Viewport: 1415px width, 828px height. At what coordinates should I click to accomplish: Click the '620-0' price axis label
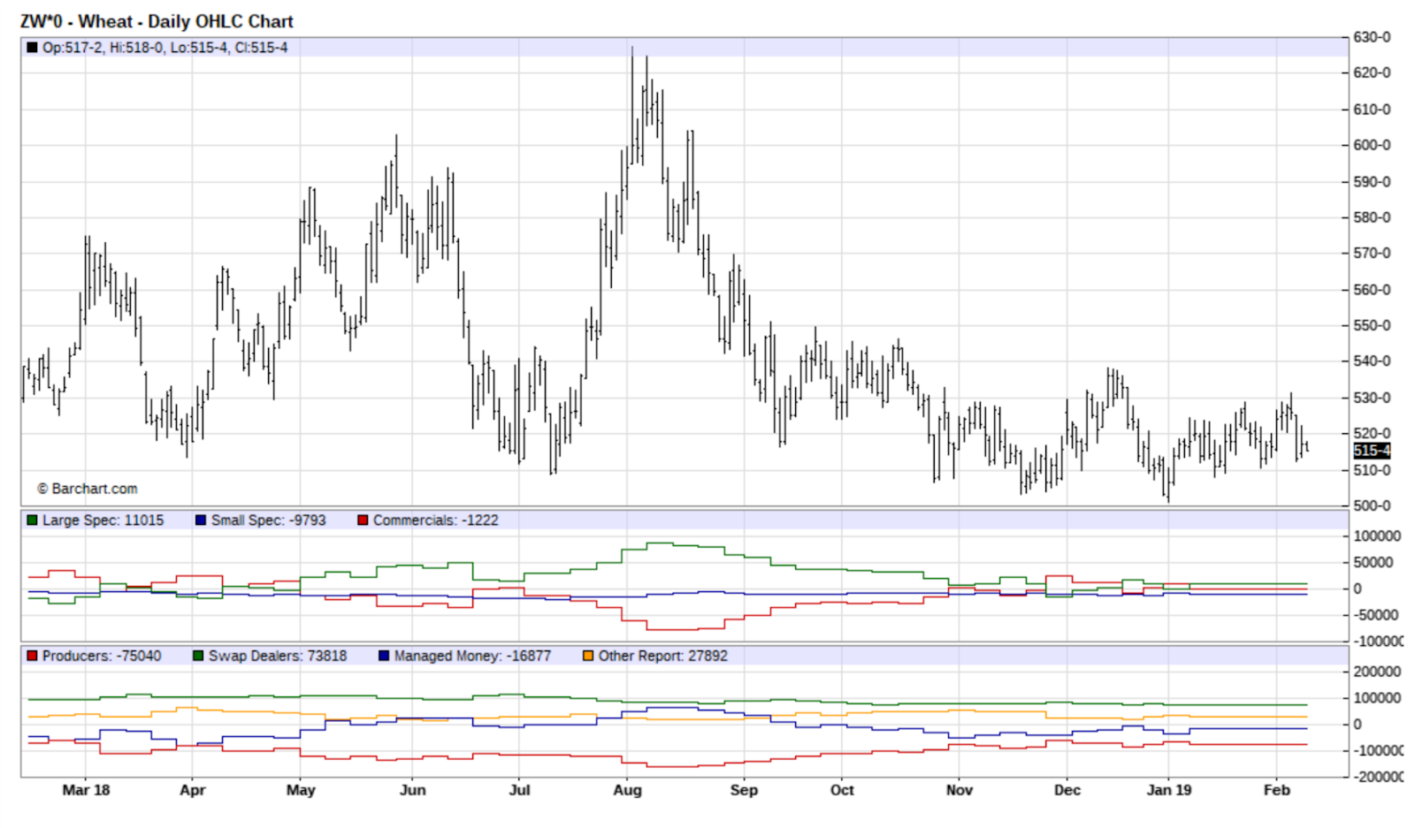click(x=1373, y=72)
